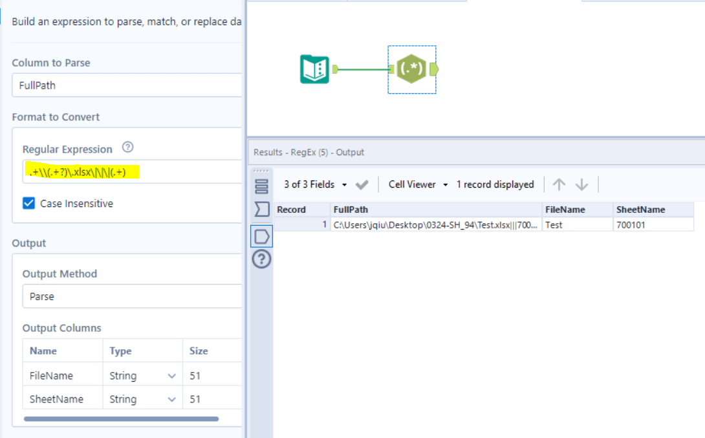The width and height of the screenshot is (705, 438).
Task: Apply field selection with the checkmark icon
Action: [x=362, y=184]
